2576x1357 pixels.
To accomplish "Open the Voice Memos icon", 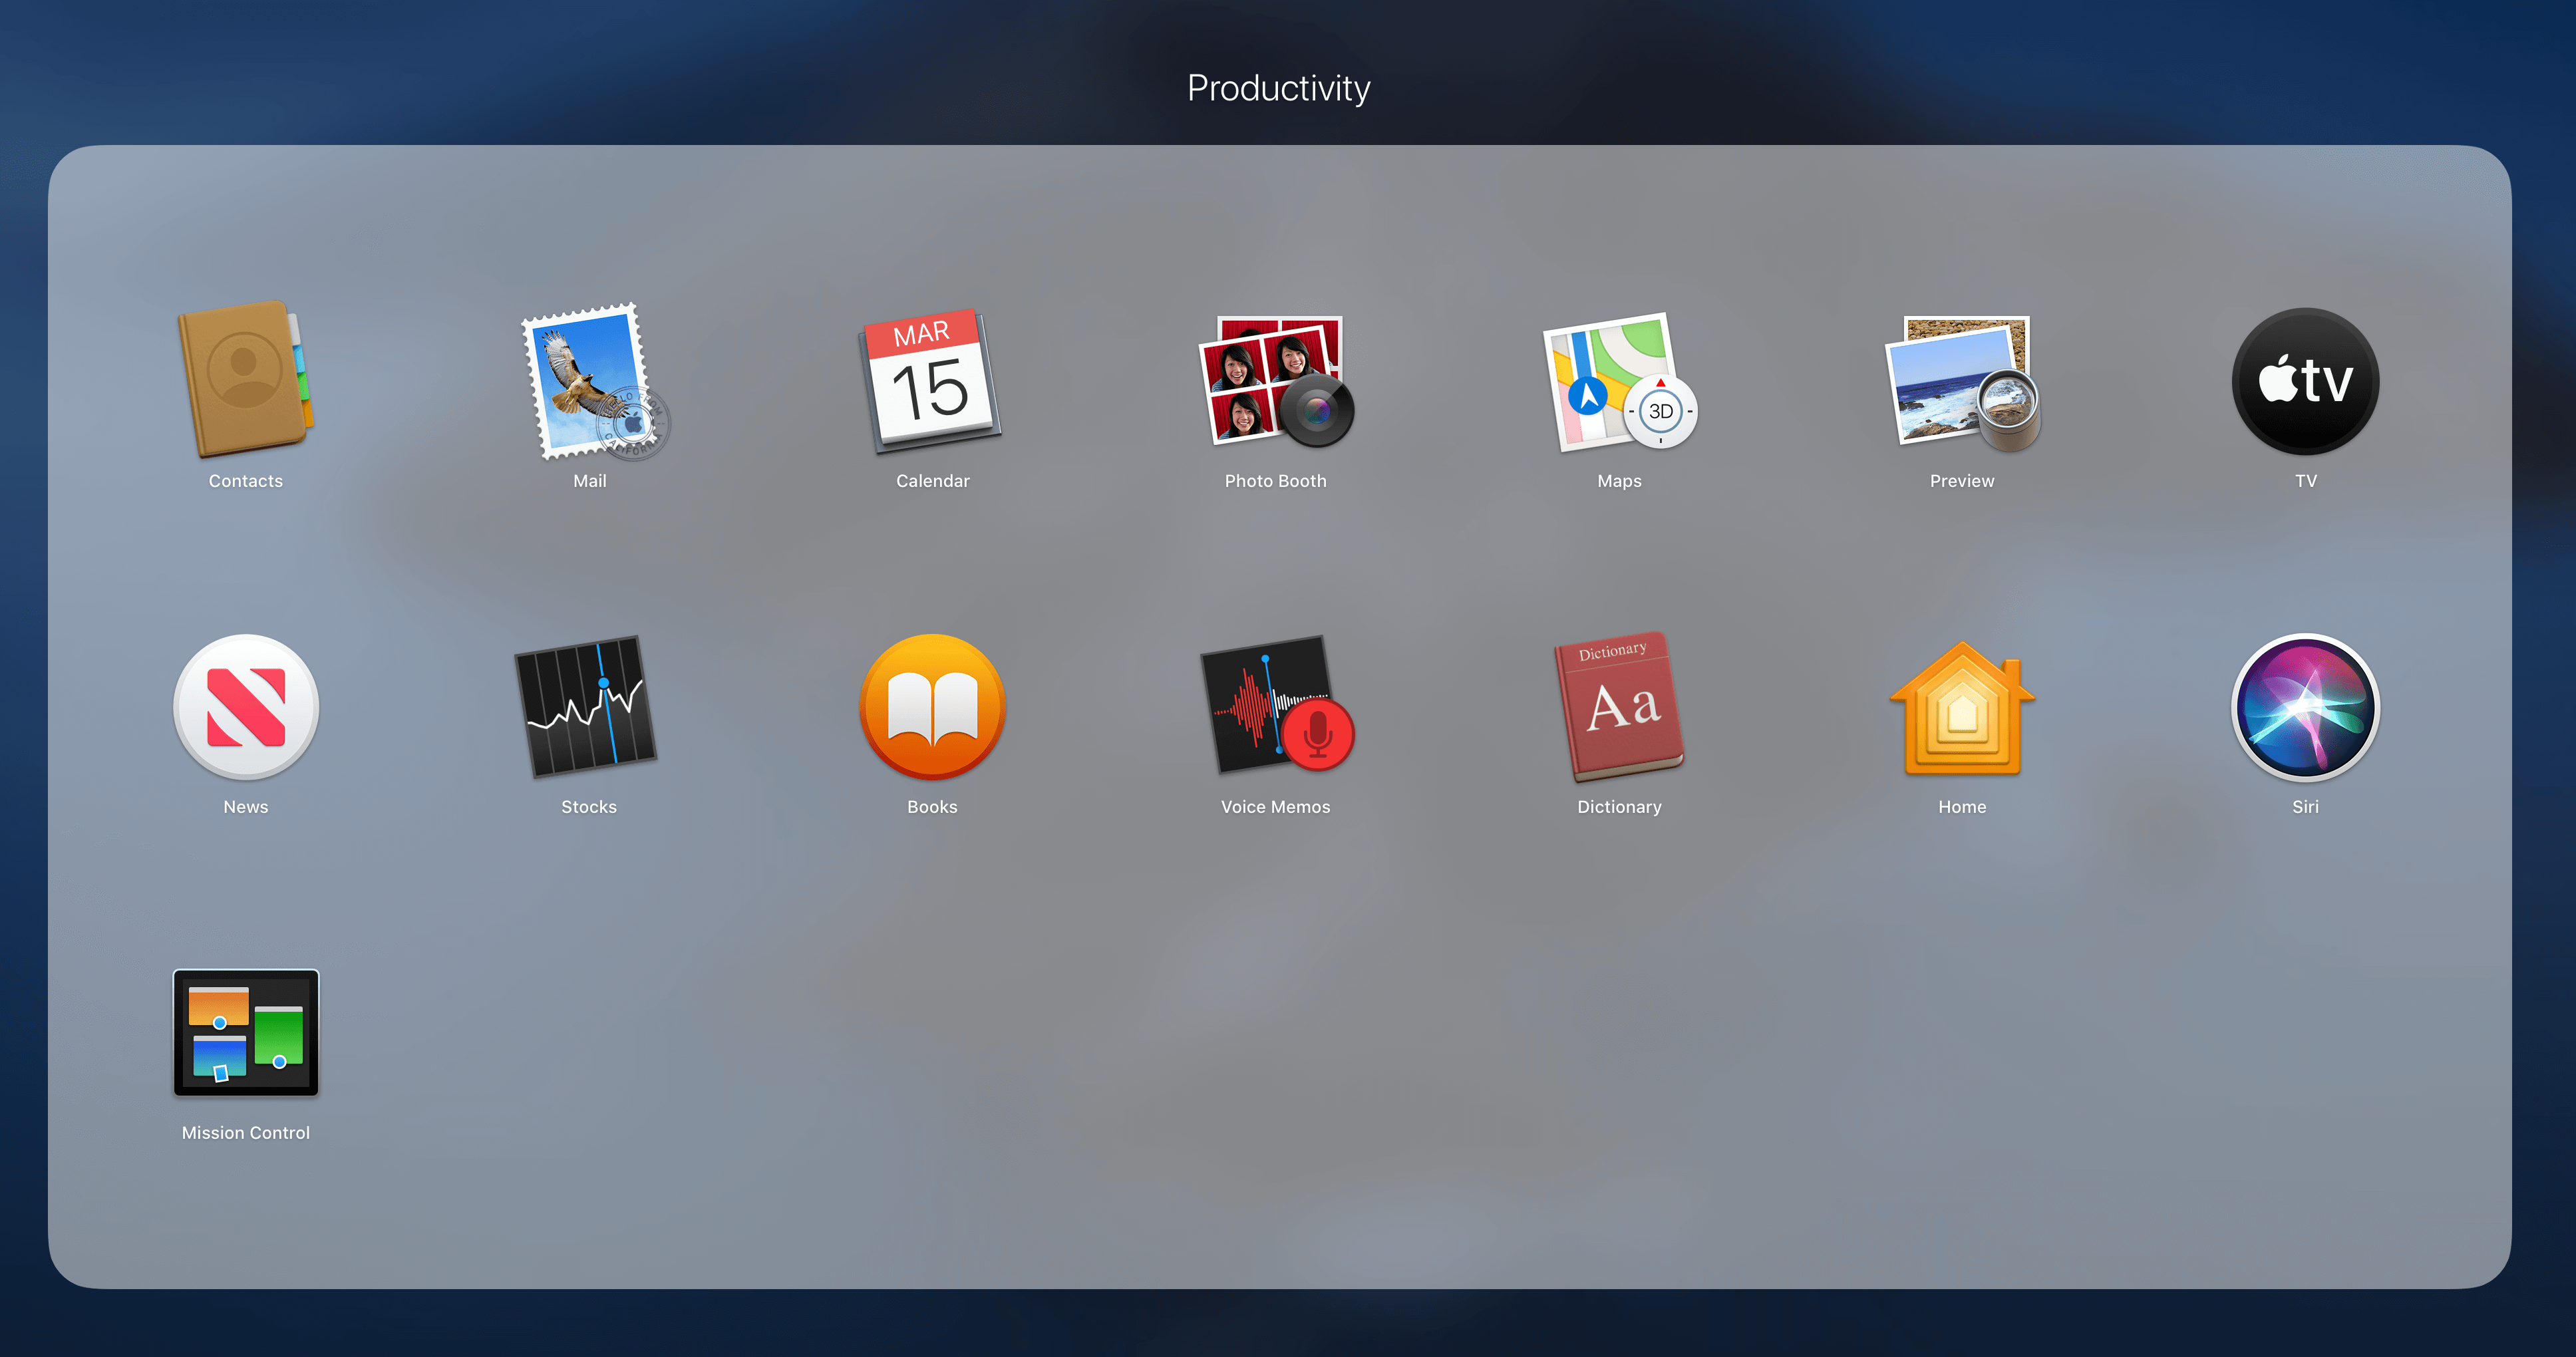I will [1277, 705].
